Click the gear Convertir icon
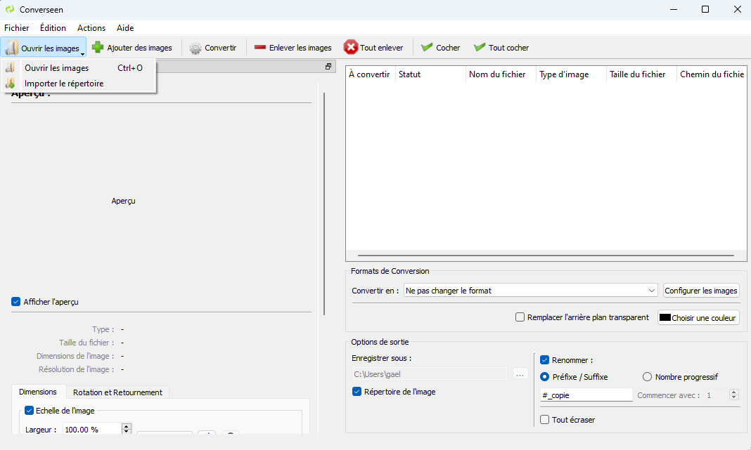Viewport: 751px width, 450px height. click(195, 48)
